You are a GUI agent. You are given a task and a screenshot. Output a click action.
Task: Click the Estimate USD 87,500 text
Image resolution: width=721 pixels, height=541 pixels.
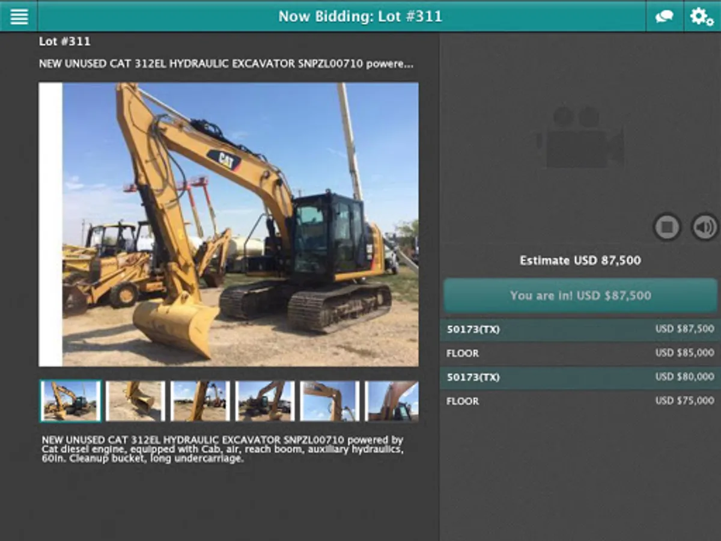[580, 260]
